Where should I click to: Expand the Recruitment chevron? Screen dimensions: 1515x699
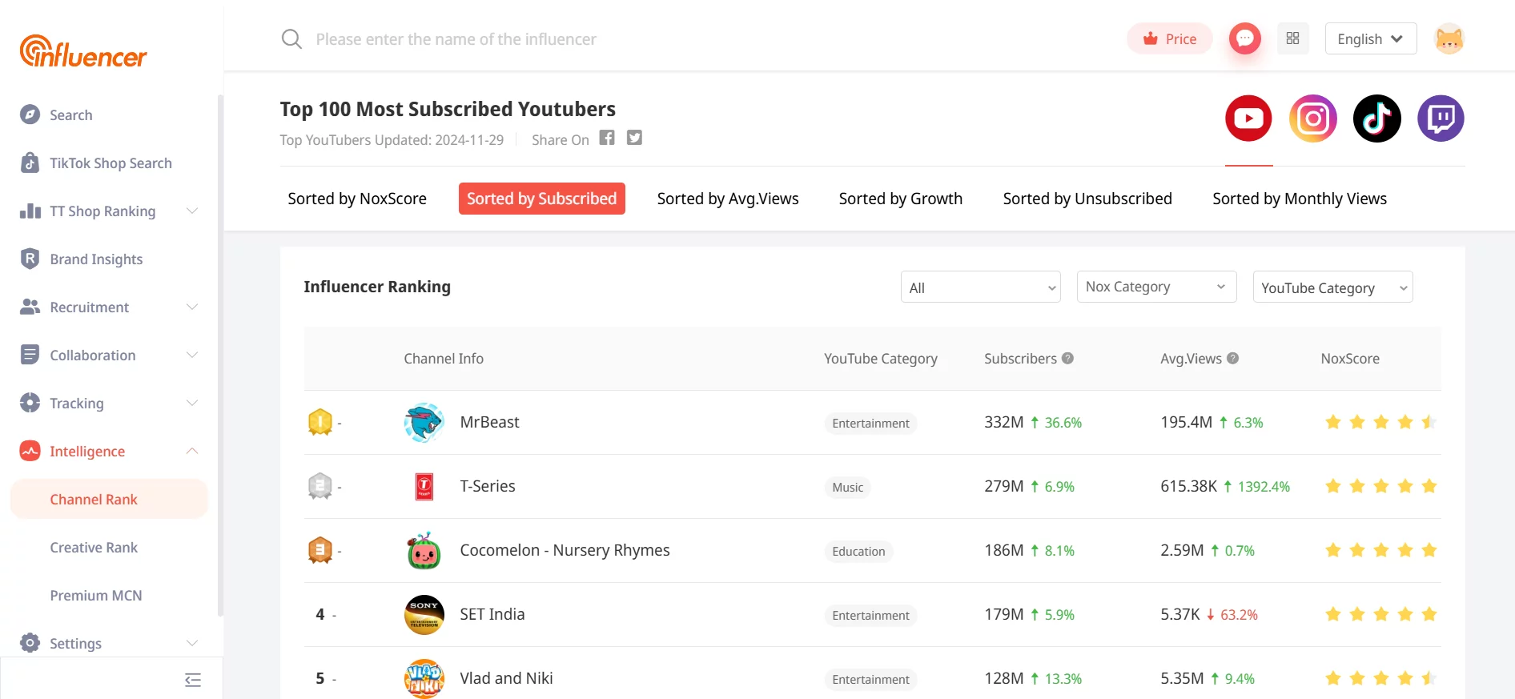[192, 307]
